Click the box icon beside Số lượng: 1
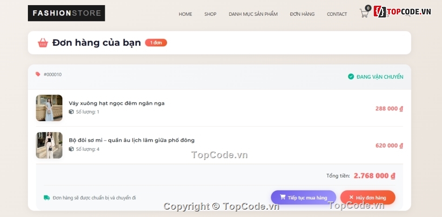Viewport: 442px width, 217px height. (71, 112)
